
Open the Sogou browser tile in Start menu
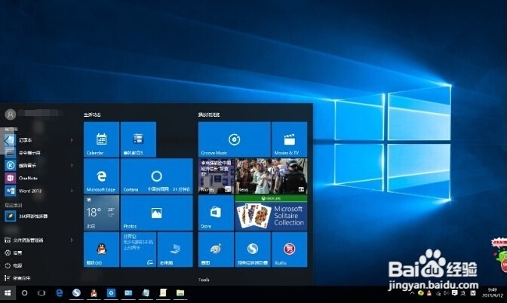click(x=253, y=249)
